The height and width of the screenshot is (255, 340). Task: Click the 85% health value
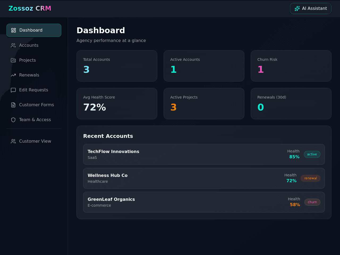[294, 157]
